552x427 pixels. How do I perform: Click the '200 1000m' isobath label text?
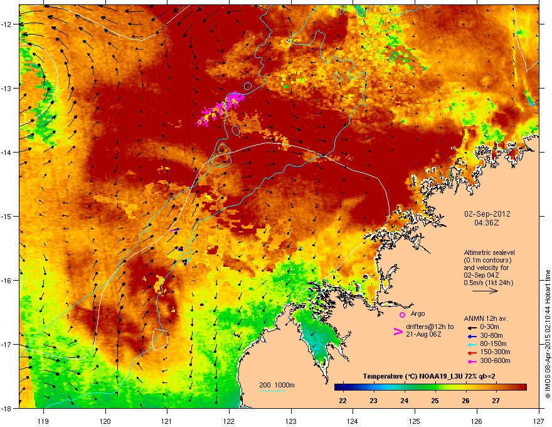point(277,385)
